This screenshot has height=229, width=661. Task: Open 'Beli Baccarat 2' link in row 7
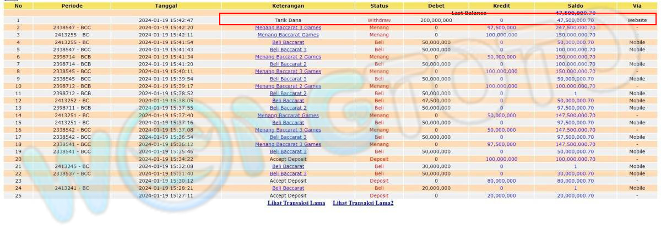[x=288, y=64]
